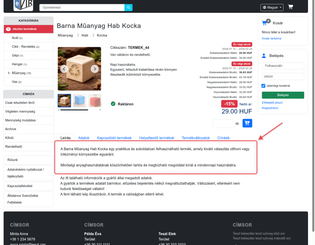The height and width of the screenshot is (245, 315).
Task: Focus the Felhasználó input field
Action: coord(283,66)
